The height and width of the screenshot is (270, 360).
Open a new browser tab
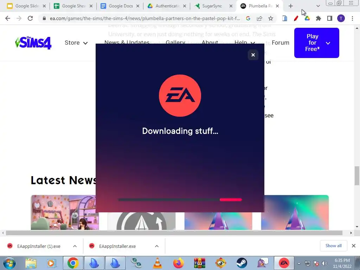tap(291, 6)
